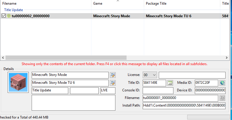Screen dimensions: 232x120
Task: Click the left arrow of horizontal scrollbar
Action: click(3, 58)
